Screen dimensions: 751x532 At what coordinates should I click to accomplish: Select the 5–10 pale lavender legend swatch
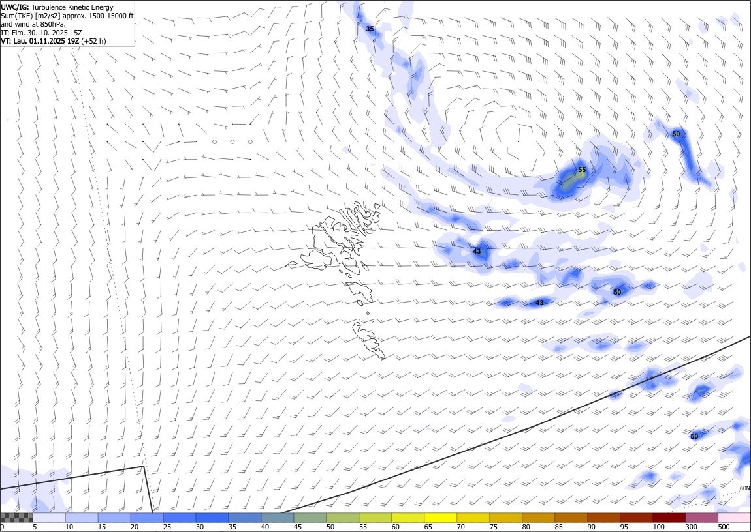[x=49, y=518]
